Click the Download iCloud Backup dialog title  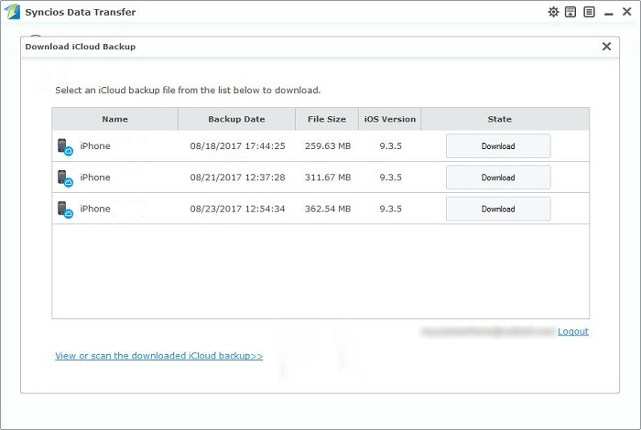(81, 47)
